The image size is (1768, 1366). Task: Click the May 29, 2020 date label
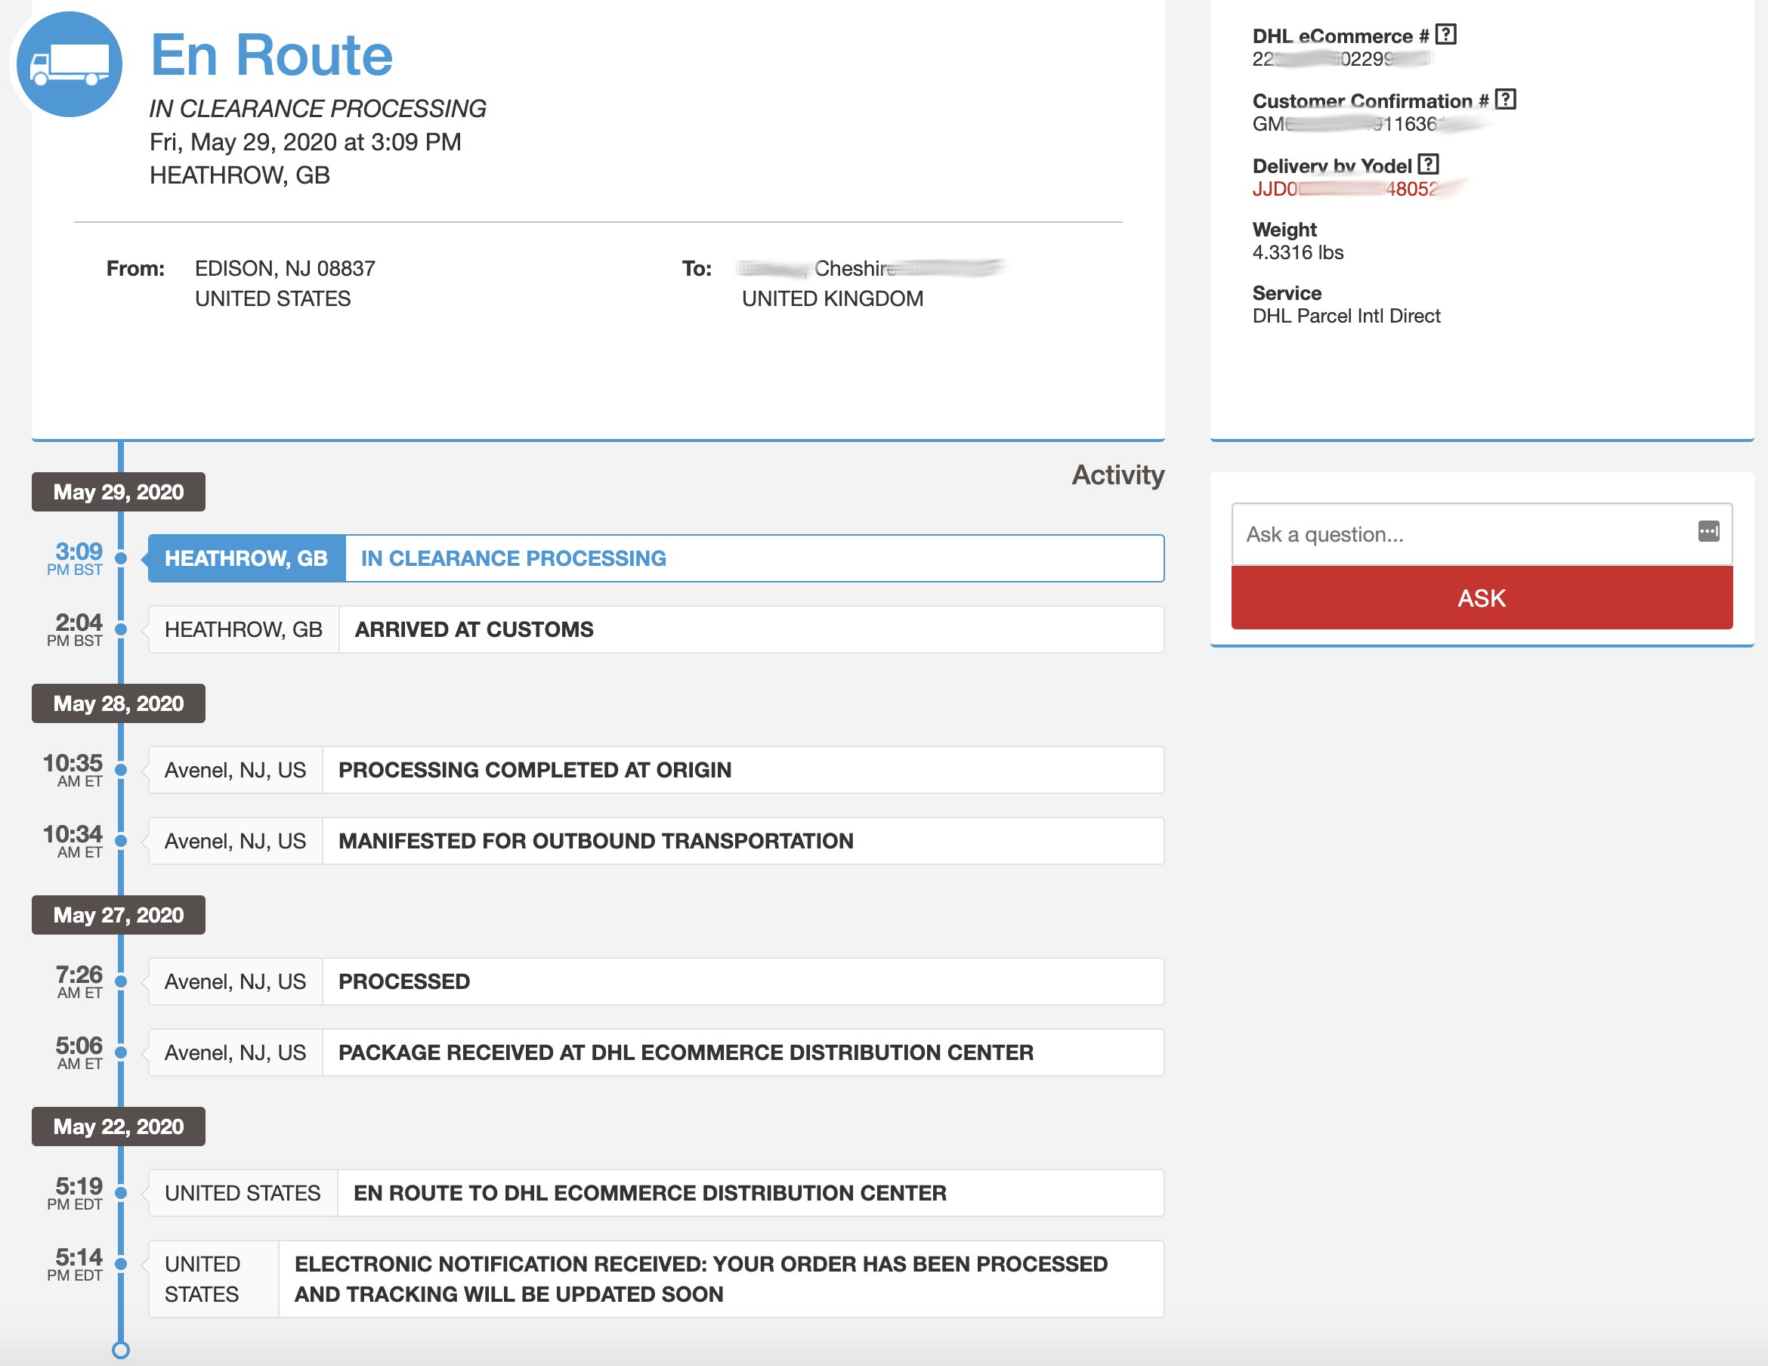point(118,493)
